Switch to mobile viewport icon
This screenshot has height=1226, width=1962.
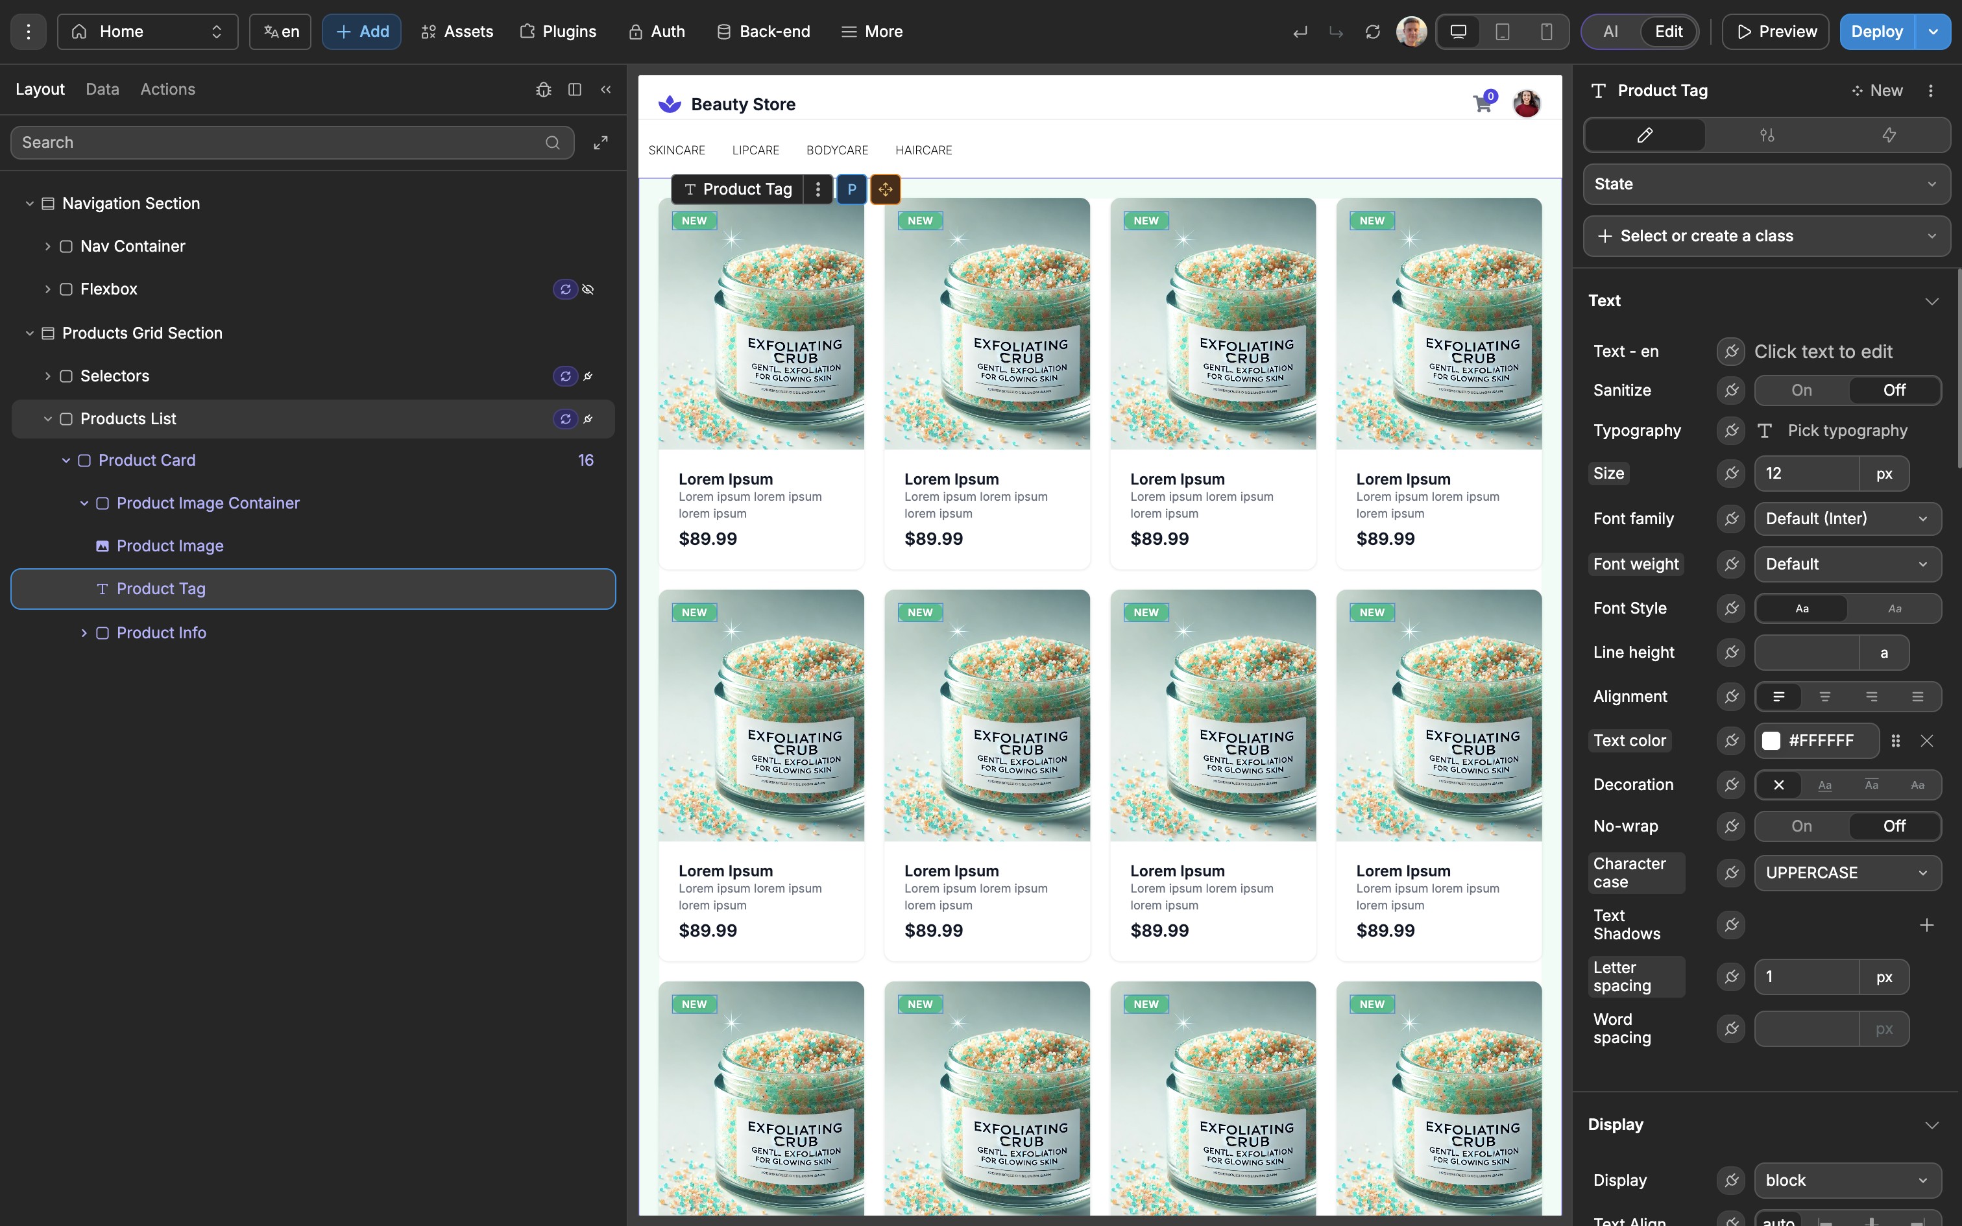(x=1547, y=32)
